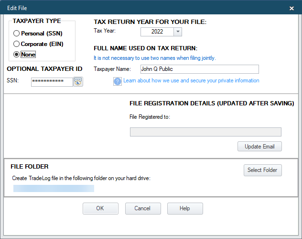The height and width of the screenshot is (239, 302).
Task: Choose the None taxpayer type option
Action: click(24, 55)
